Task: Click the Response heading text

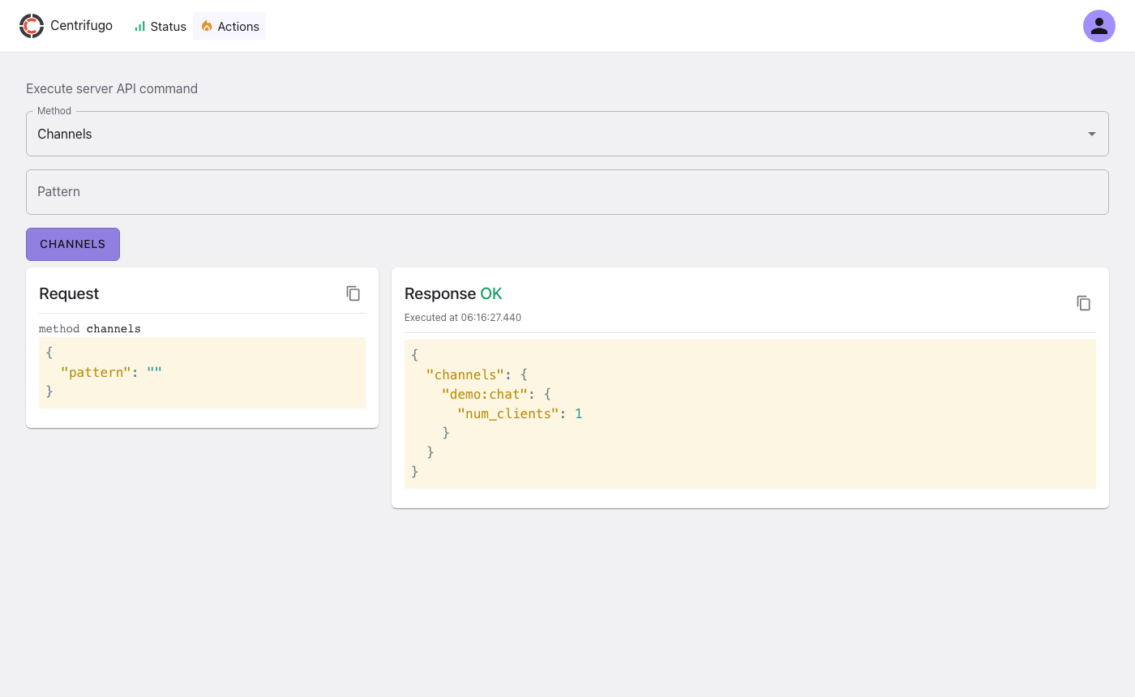Action: (x=440, y=293)
